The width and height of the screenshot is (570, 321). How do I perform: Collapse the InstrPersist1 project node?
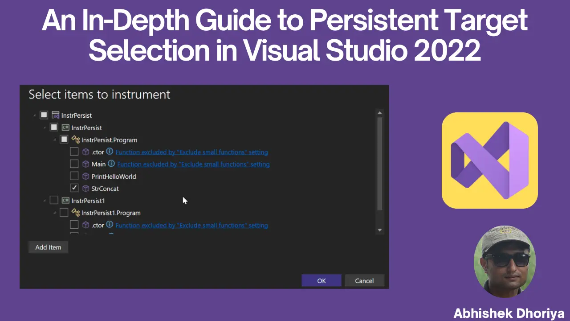45,201
